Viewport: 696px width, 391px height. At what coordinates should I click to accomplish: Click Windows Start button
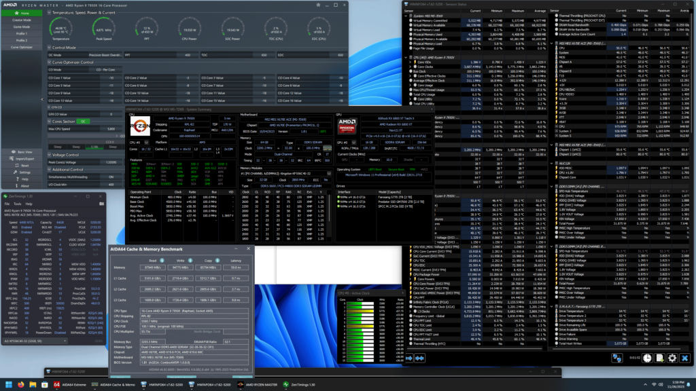[x=8, y=384]
